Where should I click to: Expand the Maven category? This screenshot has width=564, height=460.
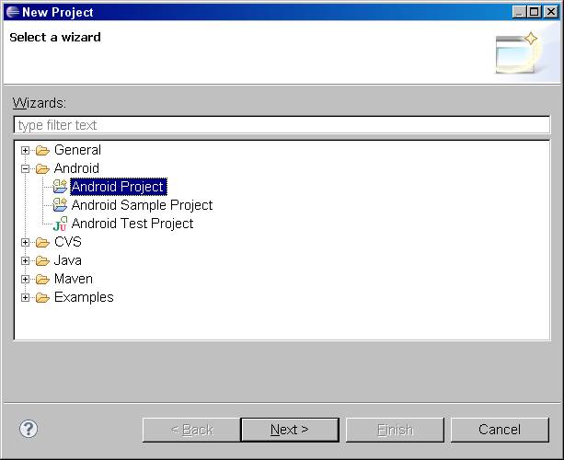pyautogui.click(x=25, y=279)
